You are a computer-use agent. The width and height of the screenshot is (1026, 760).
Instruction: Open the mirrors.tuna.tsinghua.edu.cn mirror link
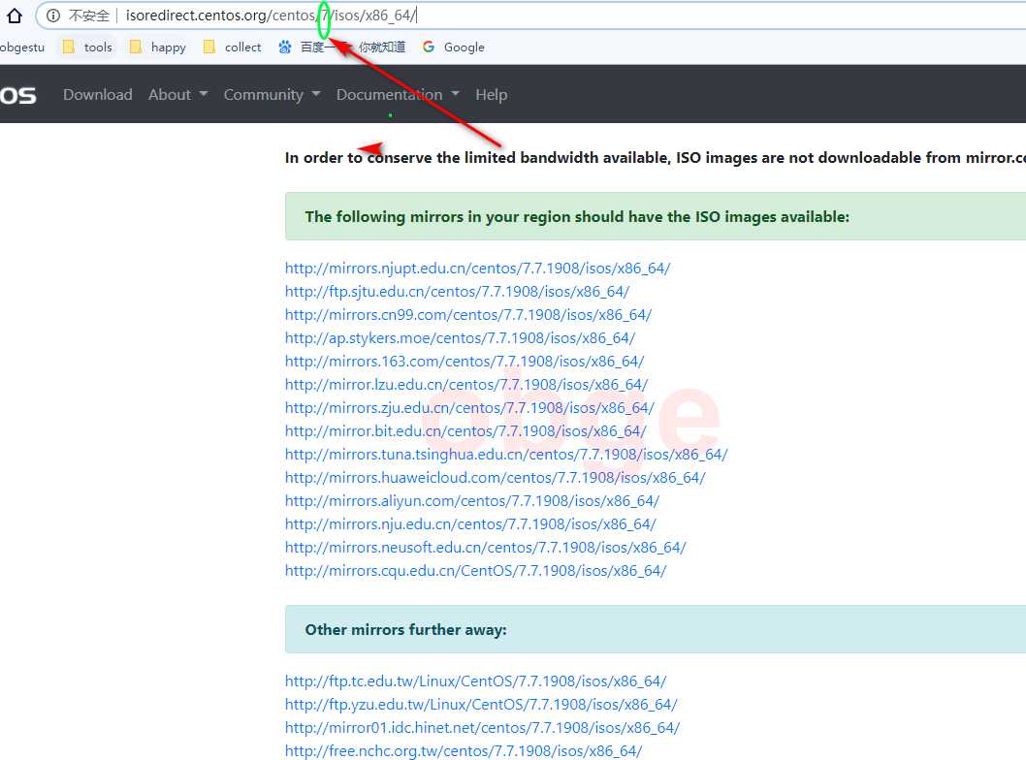pos(506,455)
